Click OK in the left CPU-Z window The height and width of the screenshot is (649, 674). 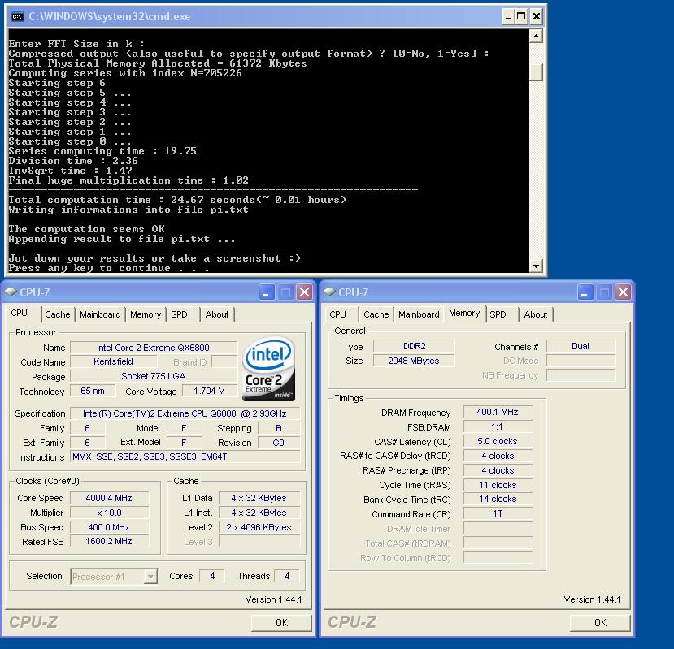281,623
